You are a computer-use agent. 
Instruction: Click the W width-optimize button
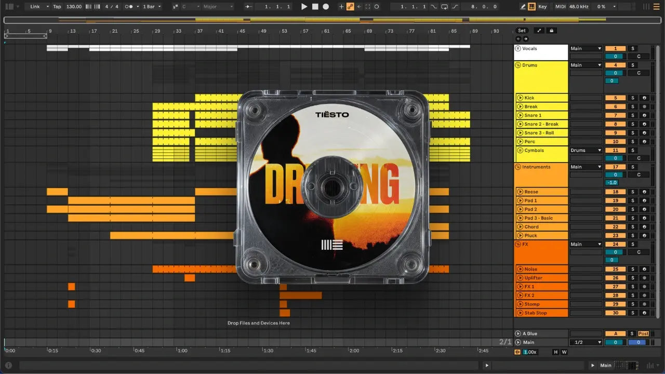pos(564,352)
